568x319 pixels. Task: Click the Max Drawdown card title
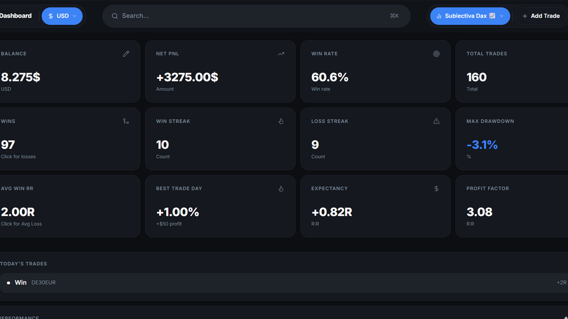[490, 121]
